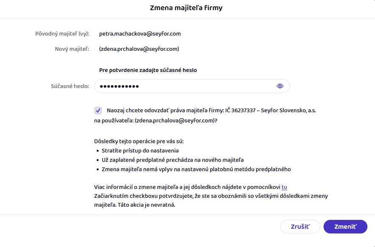375x247 pixels.
Task: Click the "Viac informácií o zmene majiteľa" sentence
Action: click(187, 187)
